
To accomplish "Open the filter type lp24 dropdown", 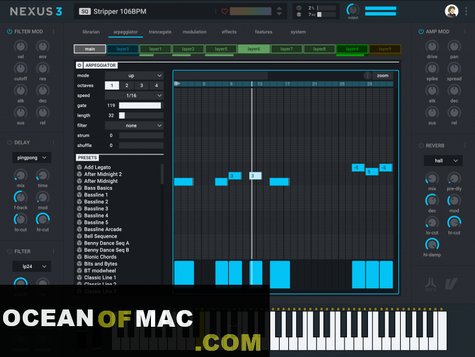I will (x=32, y=267).
